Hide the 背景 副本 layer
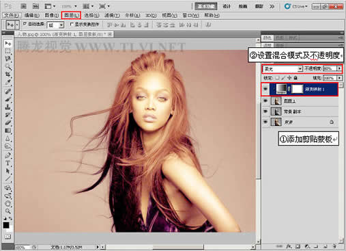 click(x=265, y=111)
